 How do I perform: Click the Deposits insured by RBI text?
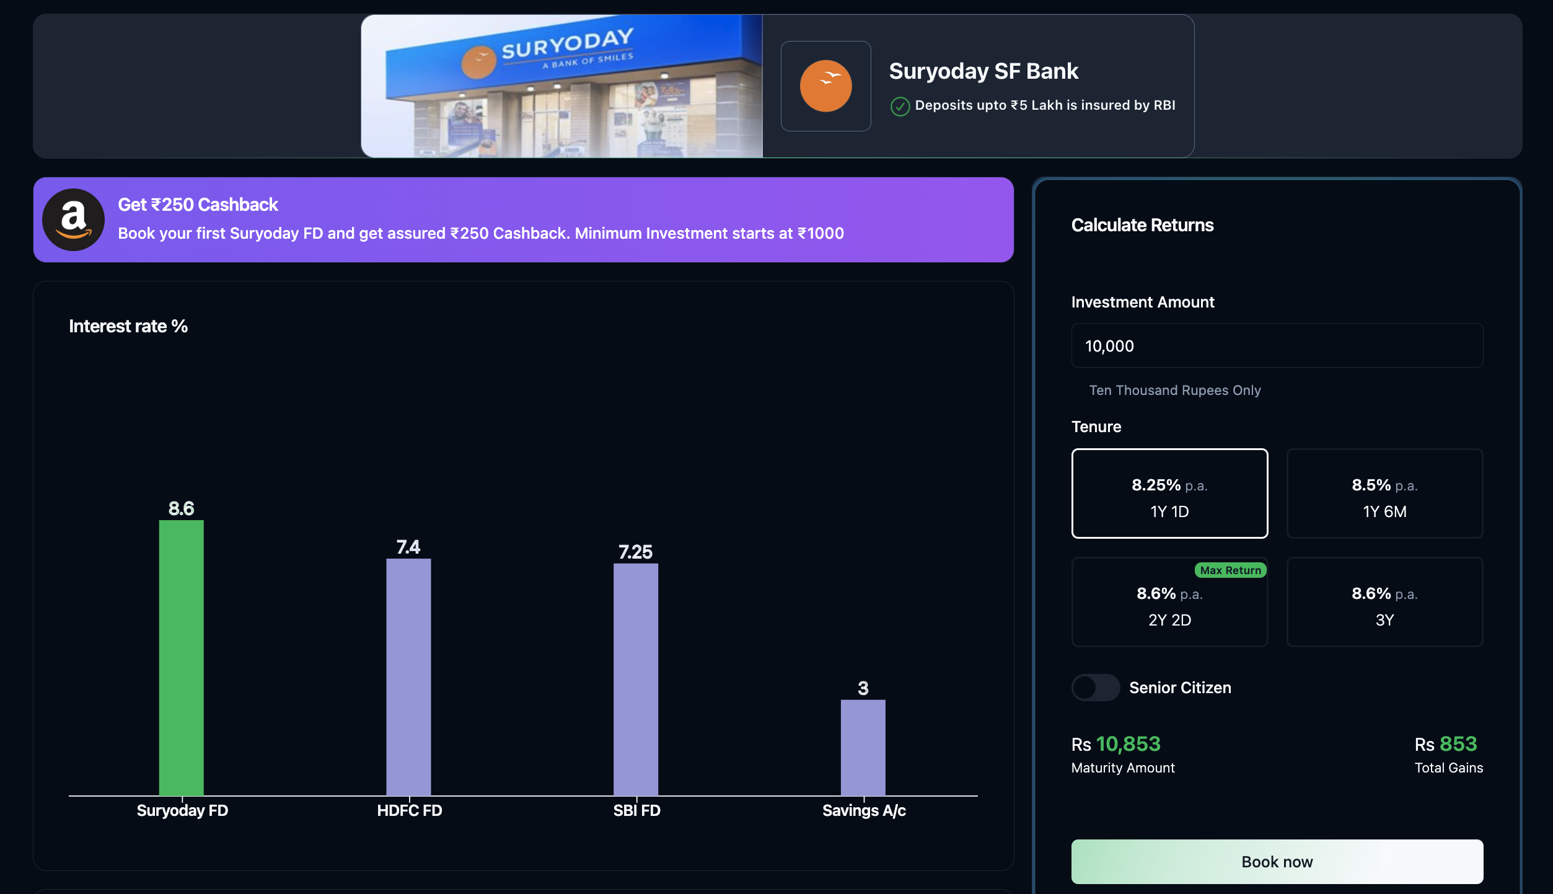[1045, 105]
